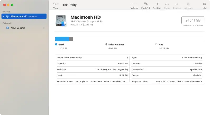Click the blue used segment of storage bar
The width and height of the screenshot is (210, 115).
click(x=62, y=39)
